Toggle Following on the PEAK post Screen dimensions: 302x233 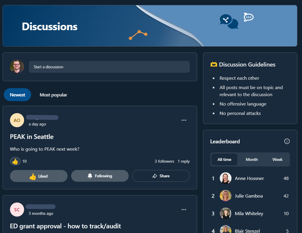tap(100, 176)
